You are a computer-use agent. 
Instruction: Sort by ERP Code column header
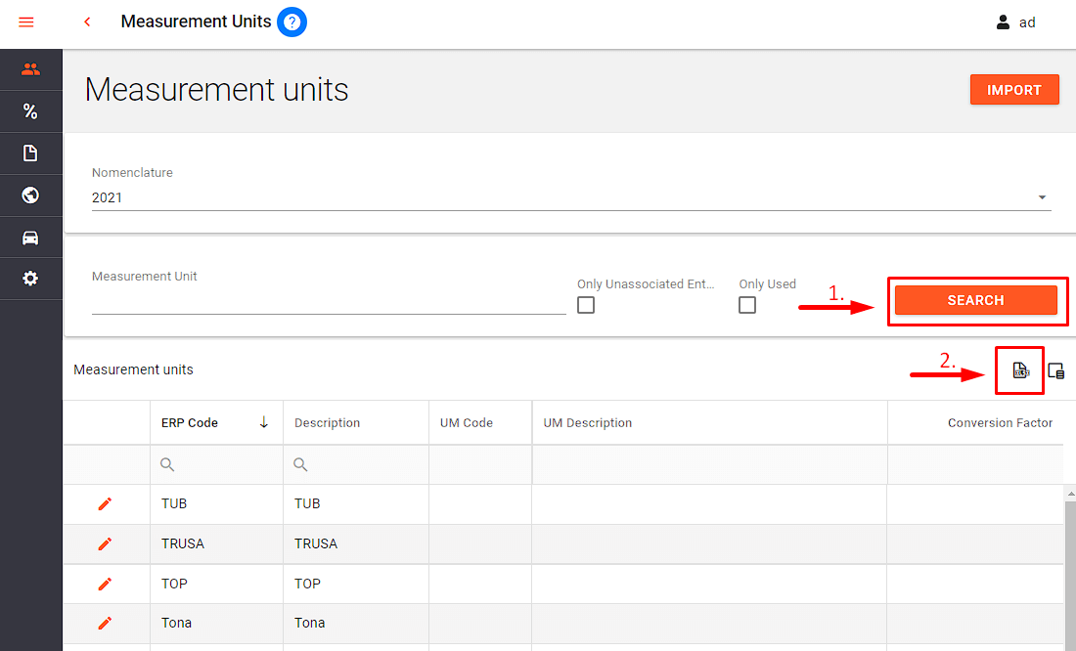[190, 422]
